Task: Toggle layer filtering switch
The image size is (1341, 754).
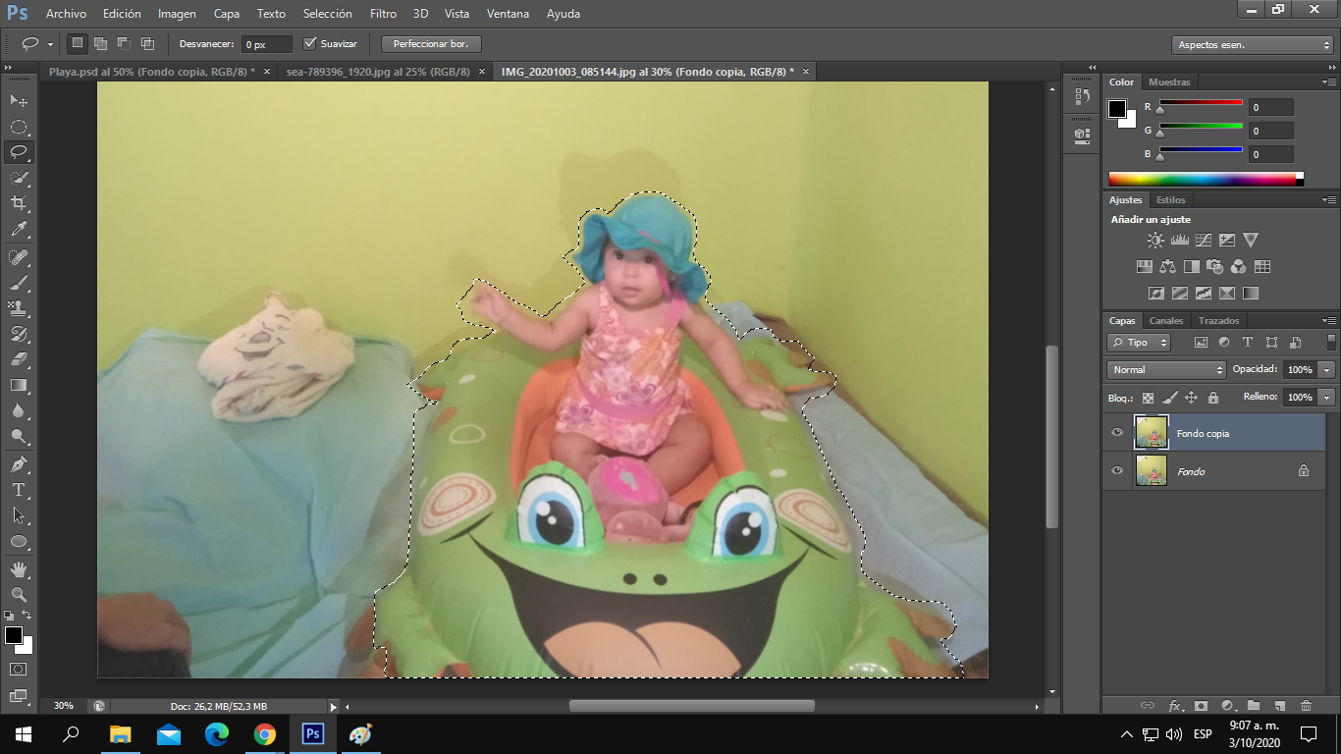Action: [1331, 342]
